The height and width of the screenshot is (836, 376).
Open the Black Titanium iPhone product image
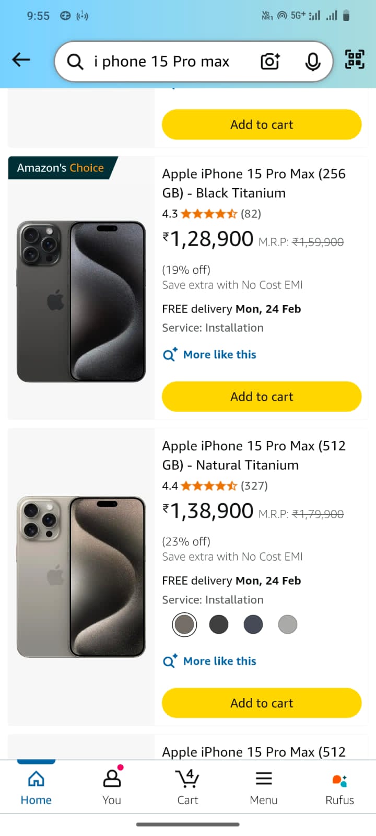tap(81, 301)
